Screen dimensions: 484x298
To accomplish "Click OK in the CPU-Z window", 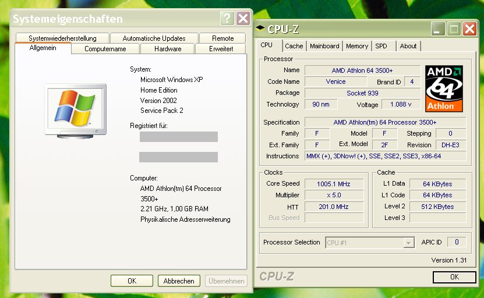I will 454,276.
